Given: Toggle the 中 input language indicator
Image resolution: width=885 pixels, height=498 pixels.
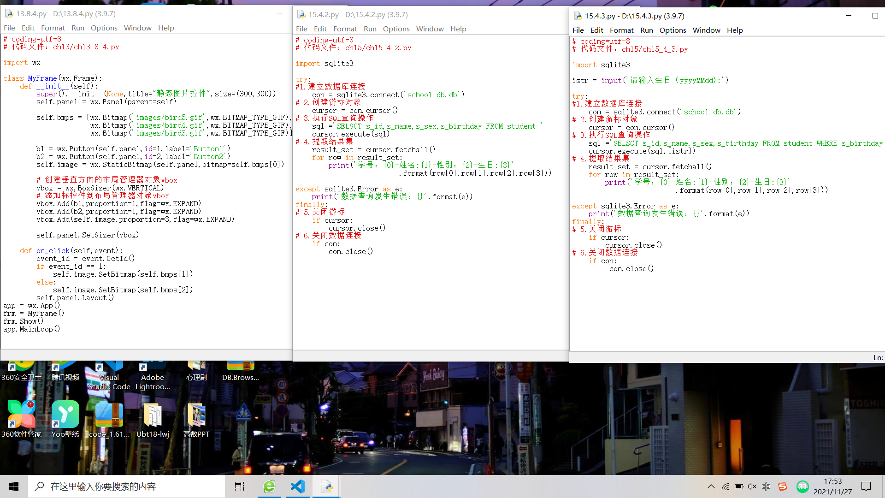Looking at the screenshot, I should click(766, 486).
